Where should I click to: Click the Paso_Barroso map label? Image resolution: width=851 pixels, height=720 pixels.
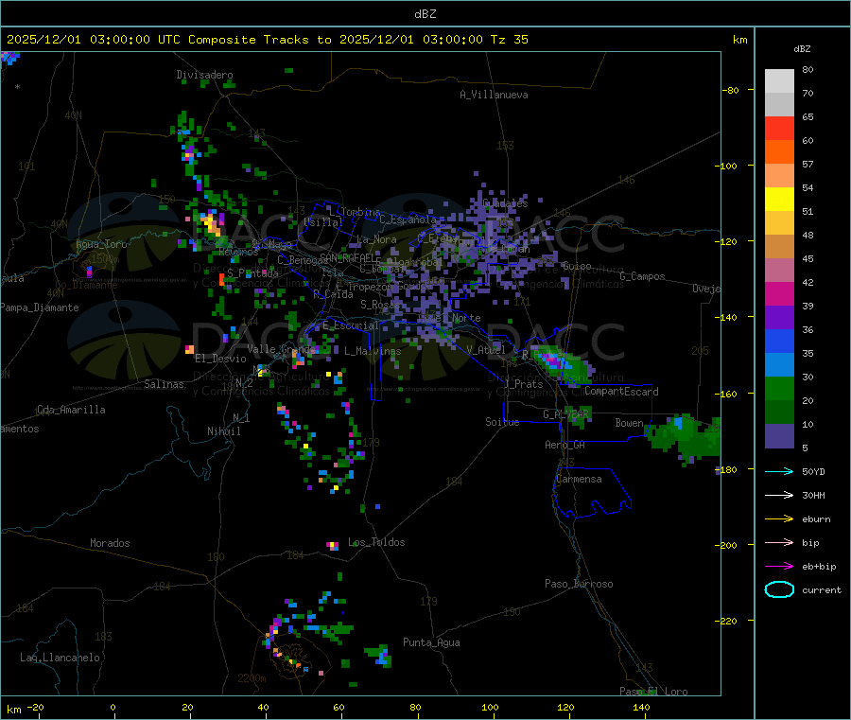tap(579, 584)
